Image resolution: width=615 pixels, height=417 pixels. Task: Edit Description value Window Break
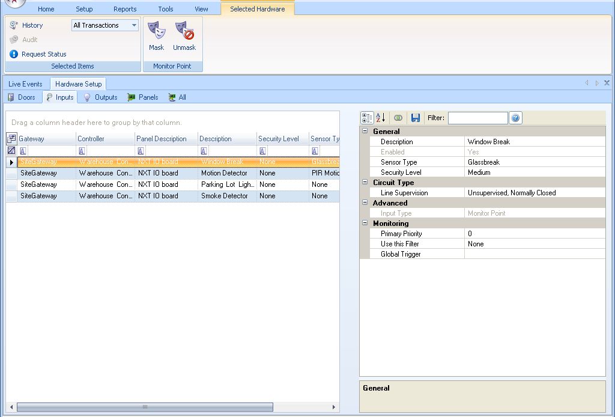click(535, 142)
